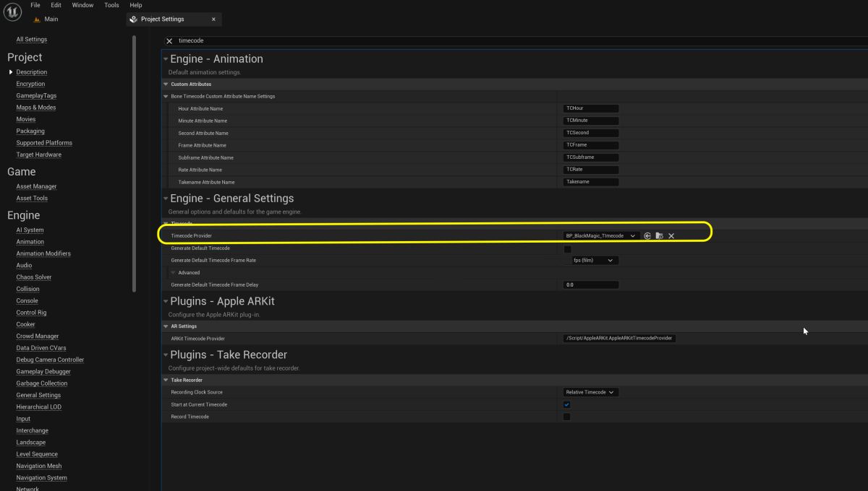Open the Edit menu
868x491 pixels.
coord(56,5)
